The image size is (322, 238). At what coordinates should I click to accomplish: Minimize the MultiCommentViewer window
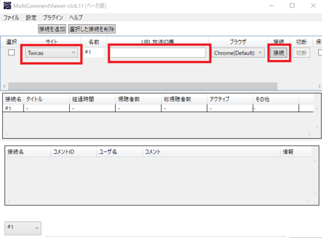click(x=272, y=5)
